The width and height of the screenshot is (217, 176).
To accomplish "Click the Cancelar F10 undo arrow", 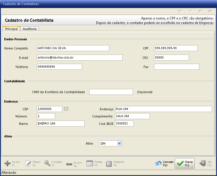I will coord(158,163).
